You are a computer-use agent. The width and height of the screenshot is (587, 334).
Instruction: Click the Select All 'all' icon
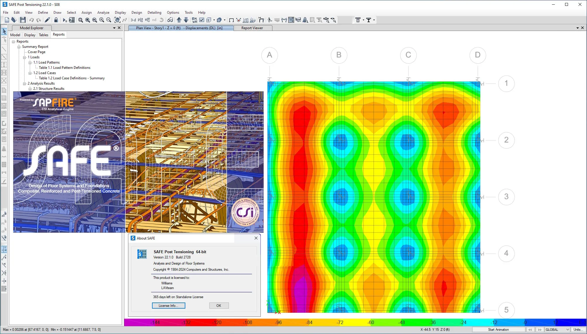tap(4, 215)
